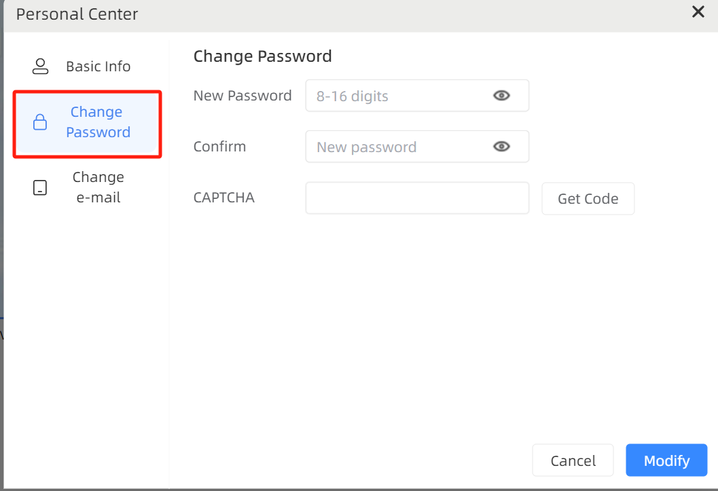The image size is (718, 491).
Task: Close the Personal Center dialog
Action: (698, 12)
